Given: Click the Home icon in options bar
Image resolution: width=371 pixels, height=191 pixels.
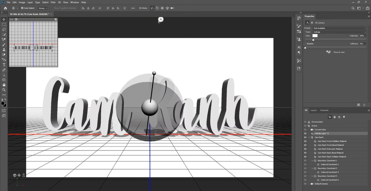Looking at the screenshot, I should coord(5,8).
